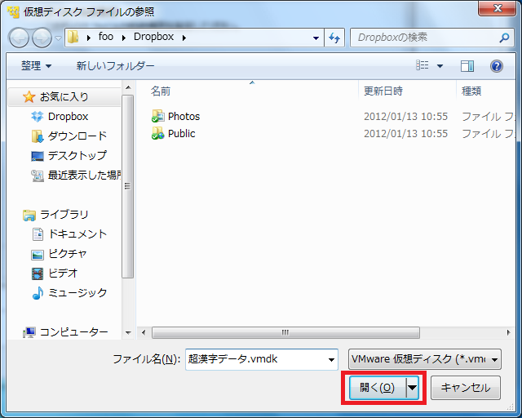
Task: Click the 開く(O) button
Action: pos(377,388)
